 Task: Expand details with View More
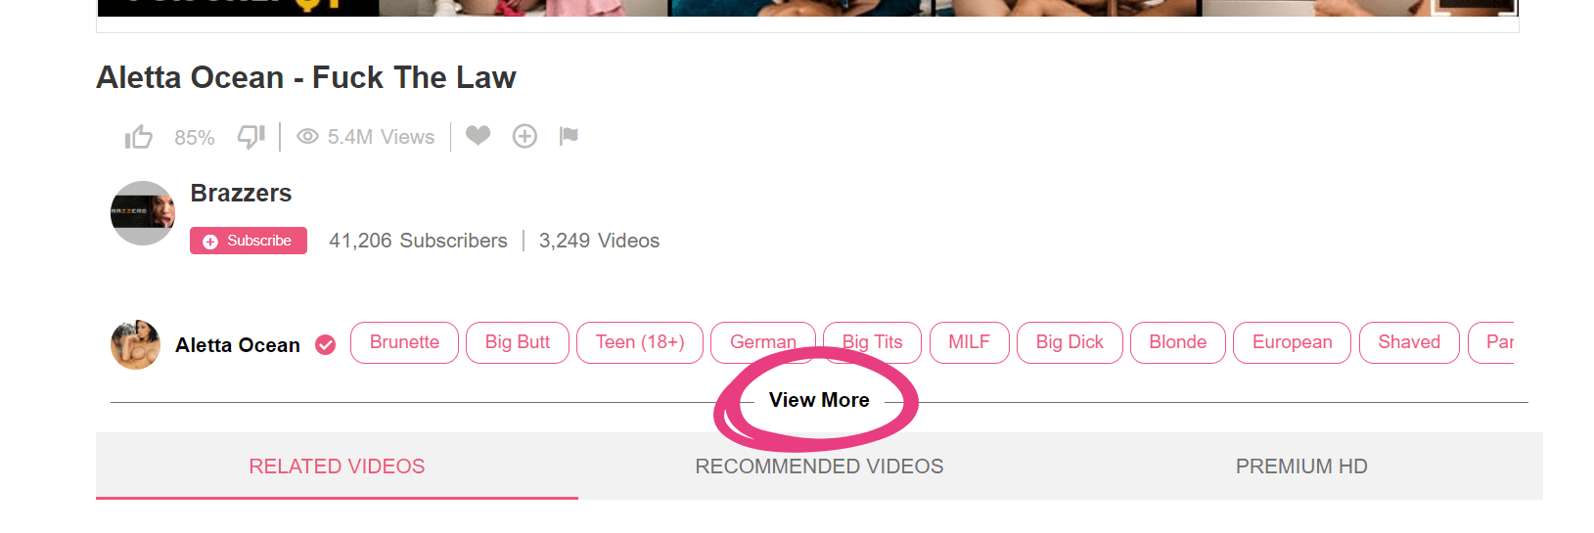click(x=819, y=400)
